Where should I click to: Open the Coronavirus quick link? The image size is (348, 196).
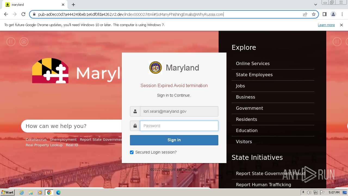36,140
